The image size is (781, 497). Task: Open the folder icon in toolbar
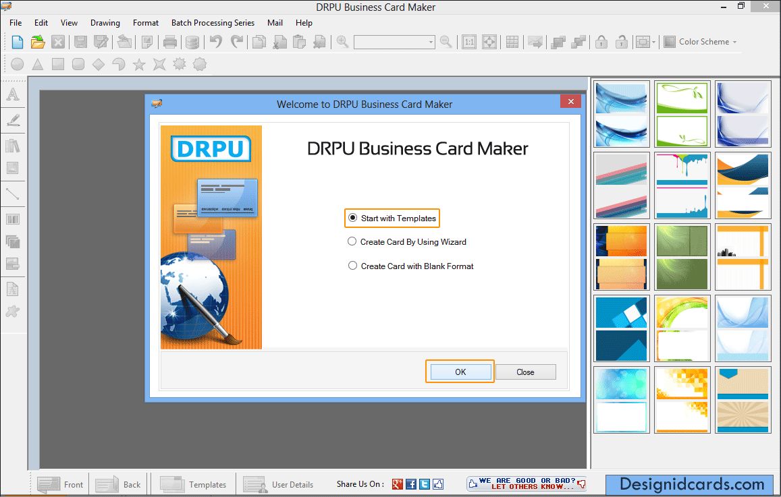point(38,42)
